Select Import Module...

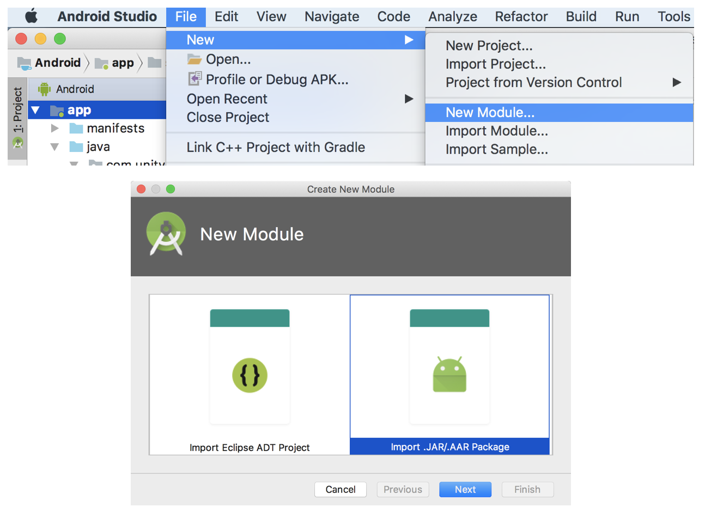pos(559,131)
